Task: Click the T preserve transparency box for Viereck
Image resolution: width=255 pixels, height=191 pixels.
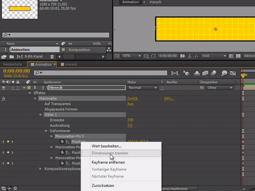Action: (x=162, y=88)
